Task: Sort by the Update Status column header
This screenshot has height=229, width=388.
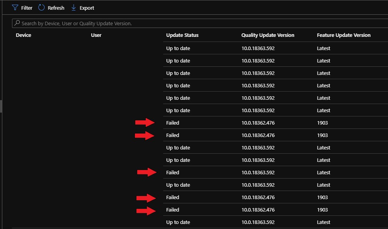Action: tap(182, 35)
